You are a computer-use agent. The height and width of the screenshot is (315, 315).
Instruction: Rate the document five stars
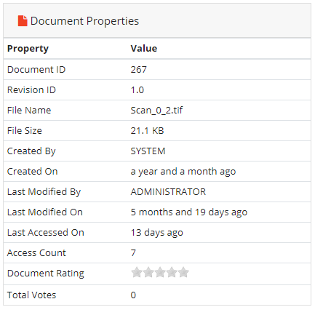183,272
